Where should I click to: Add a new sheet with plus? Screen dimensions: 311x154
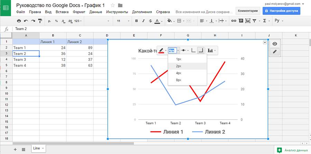[15, 150]
